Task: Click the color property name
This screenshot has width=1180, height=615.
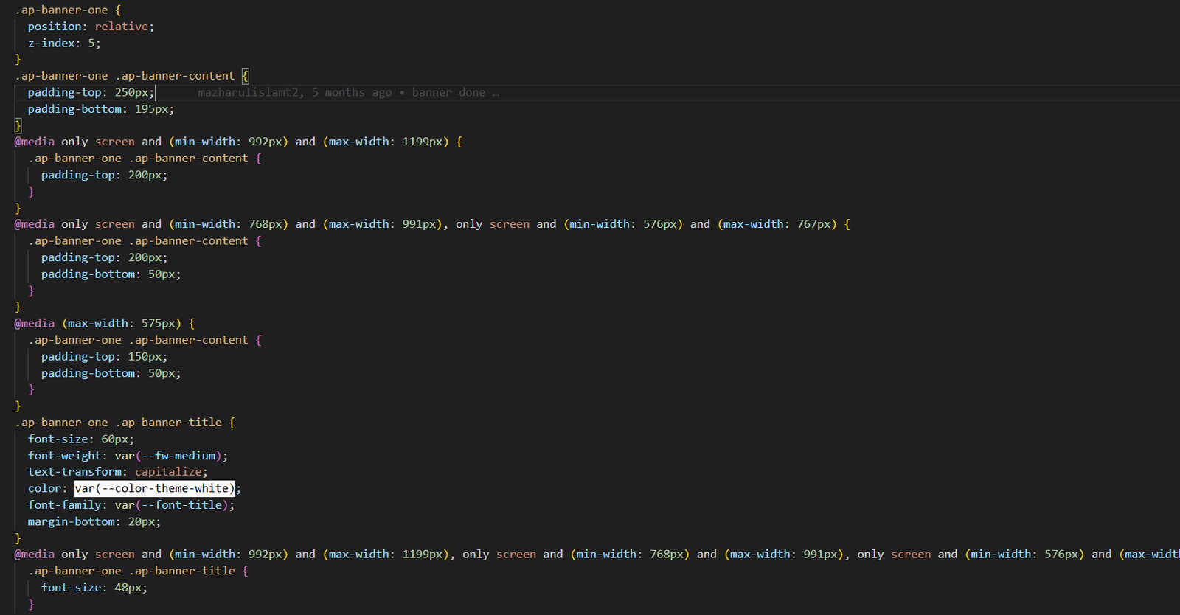Action: point(44,488)
